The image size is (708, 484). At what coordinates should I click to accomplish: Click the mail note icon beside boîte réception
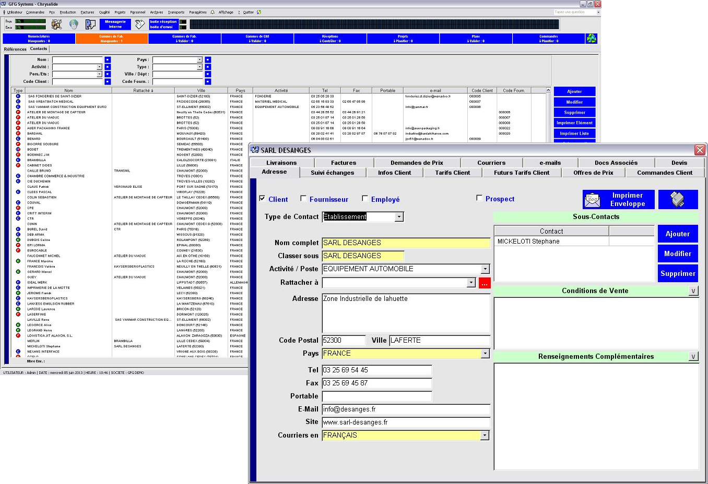point(139,25)
